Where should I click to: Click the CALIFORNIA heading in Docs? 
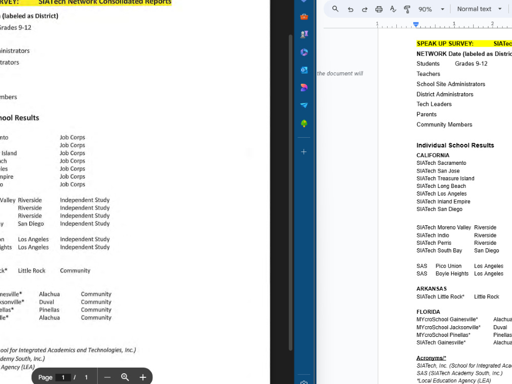coord(433,155)
